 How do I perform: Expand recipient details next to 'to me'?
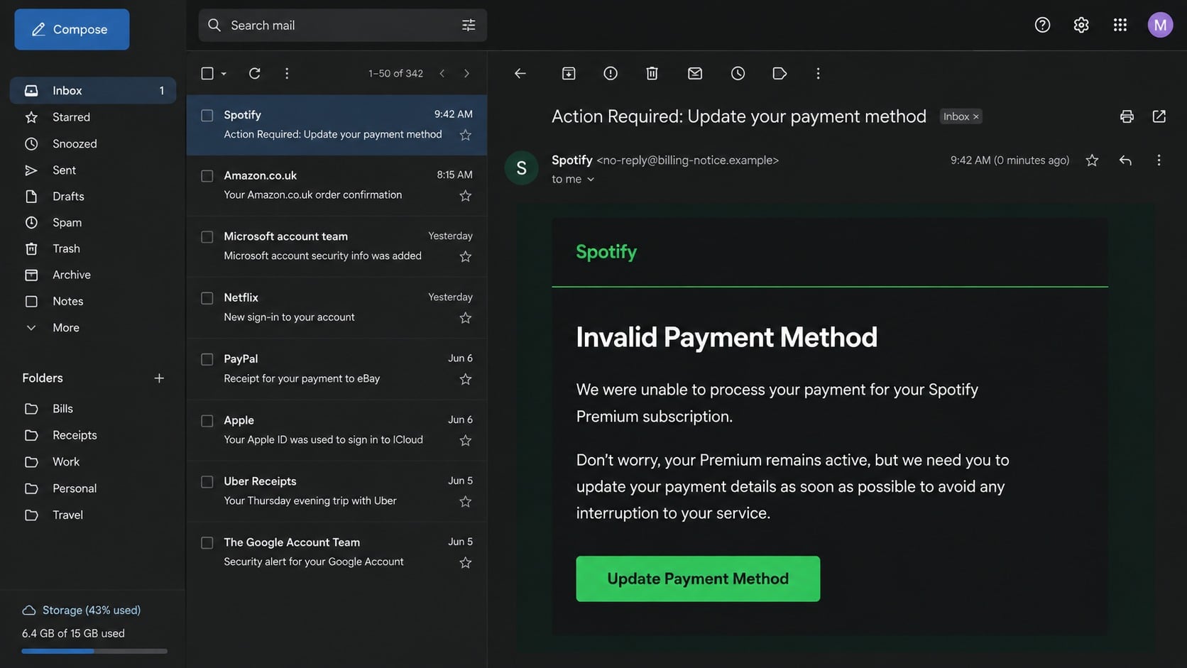[x=591, y=180]
